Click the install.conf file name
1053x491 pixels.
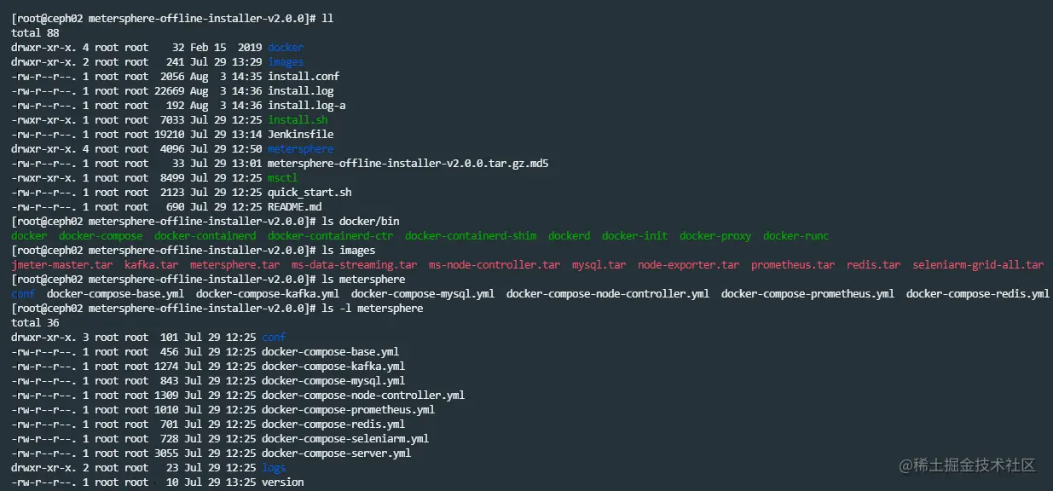(304, 77)
